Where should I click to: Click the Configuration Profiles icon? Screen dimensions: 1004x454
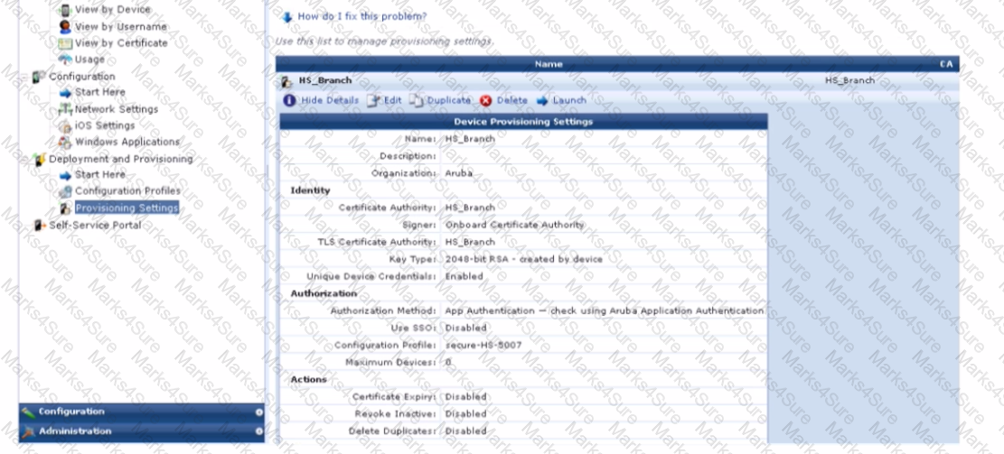point(65,191)
